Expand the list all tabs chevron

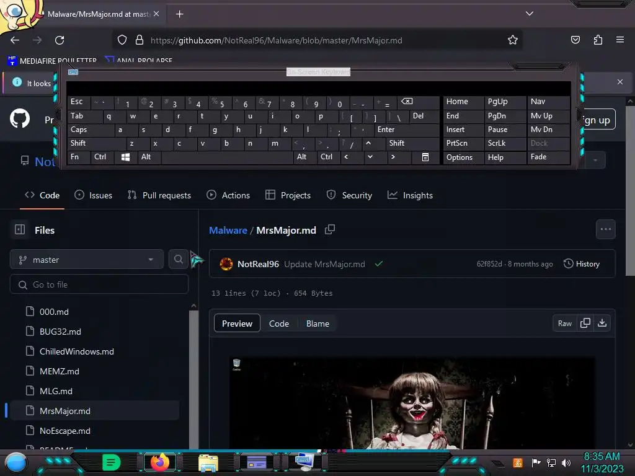click(530, 14)
